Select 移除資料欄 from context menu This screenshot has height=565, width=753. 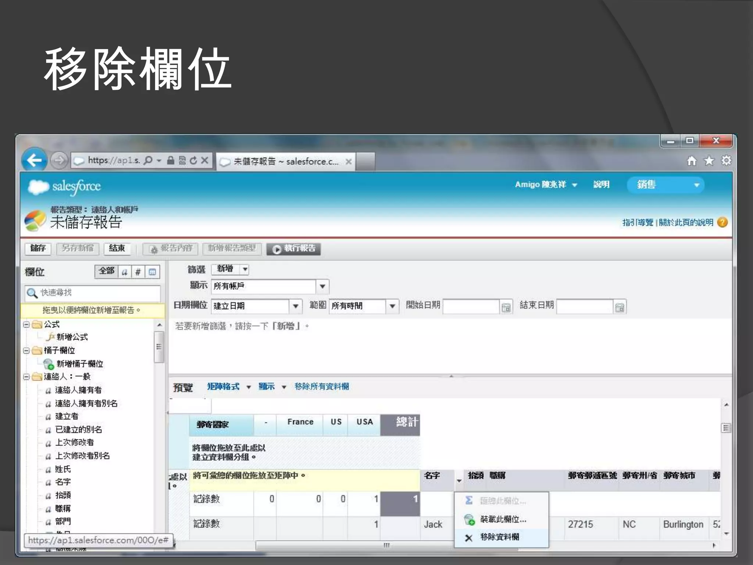[x=499, y=537]
